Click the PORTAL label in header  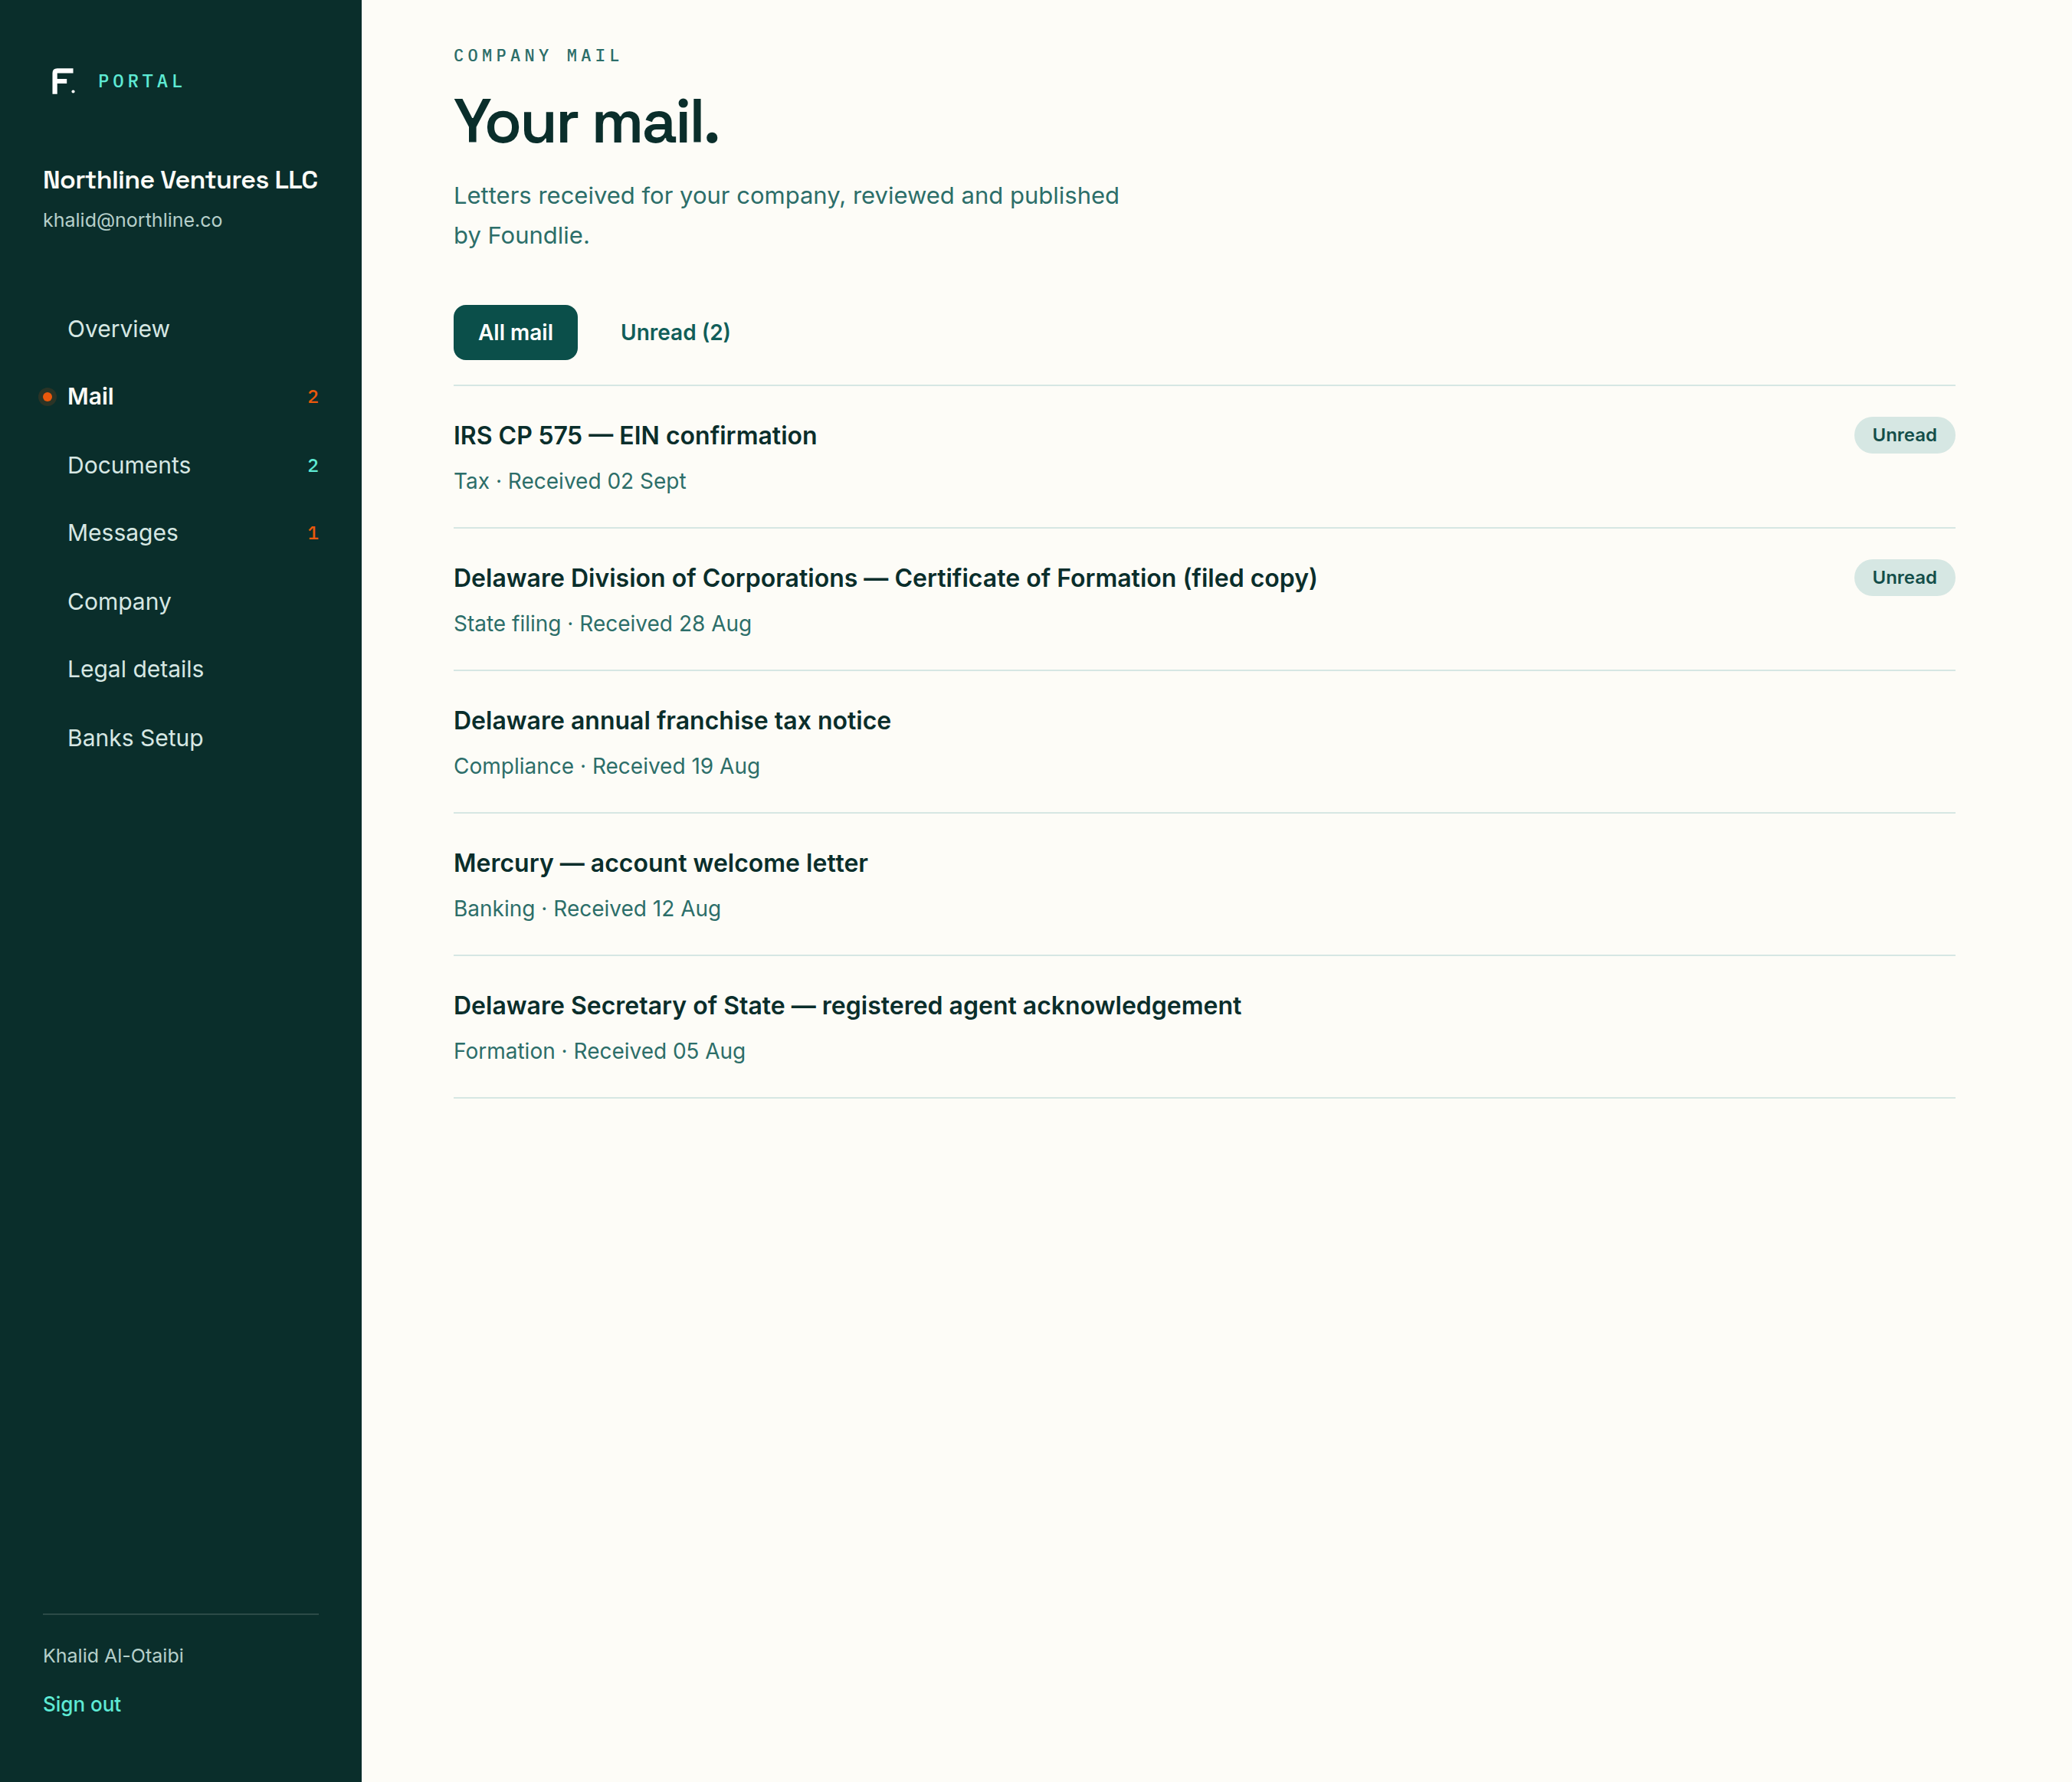(141, 81)
